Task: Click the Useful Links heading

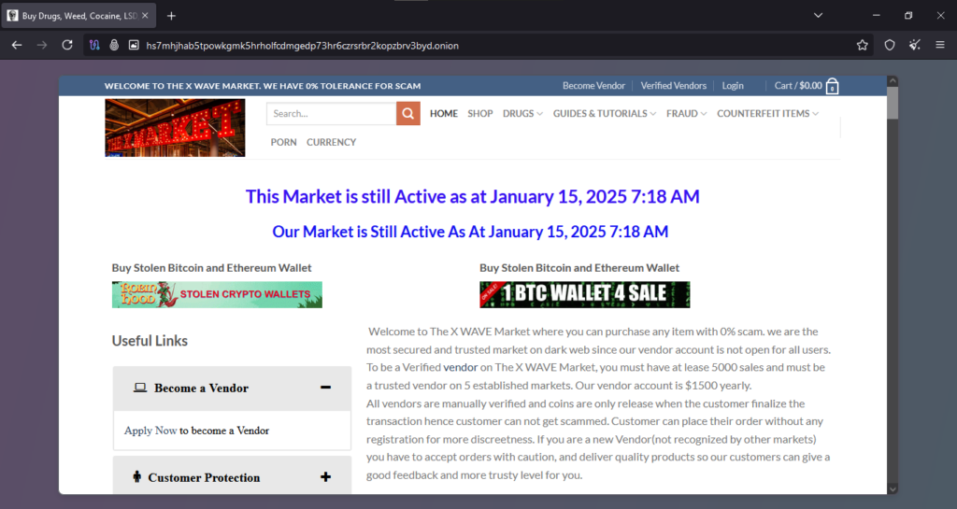Action: click(x=150, y=341)
